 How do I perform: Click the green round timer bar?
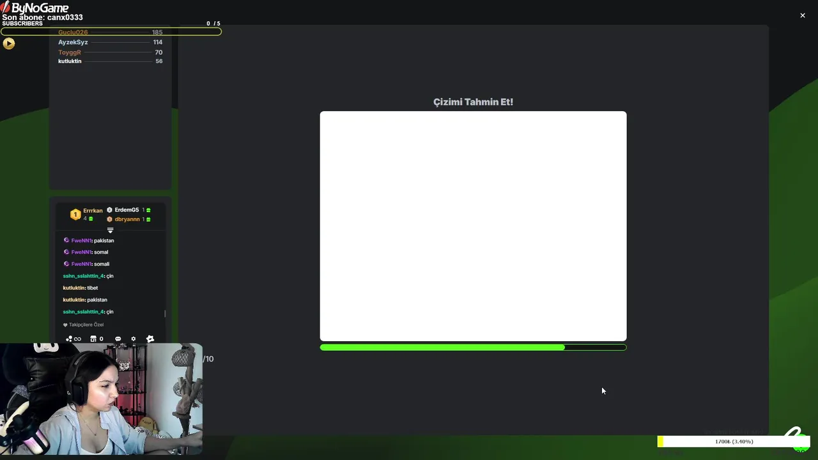point(473,348)
